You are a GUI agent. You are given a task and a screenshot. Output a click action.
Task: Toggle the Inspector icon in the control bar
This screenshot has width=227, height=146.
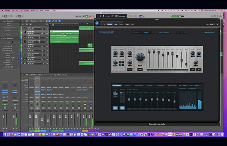pos(5,16)
